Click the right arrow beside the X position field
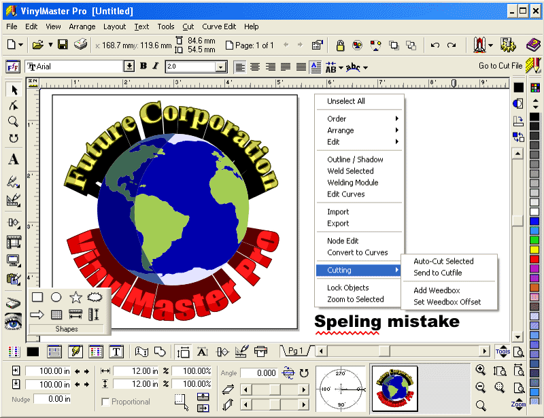Image resolution: width=544 pixels, height=418 pixels. coord(87,371)
